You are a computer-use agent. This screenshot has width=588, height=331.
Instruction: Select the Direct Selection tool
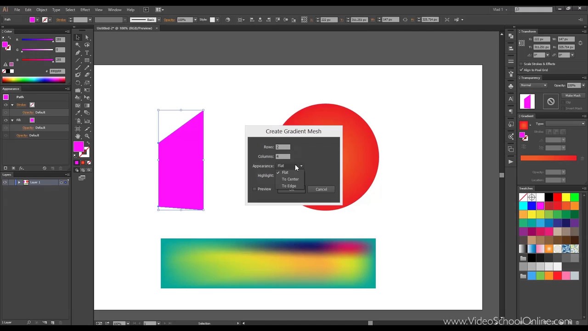87,37
